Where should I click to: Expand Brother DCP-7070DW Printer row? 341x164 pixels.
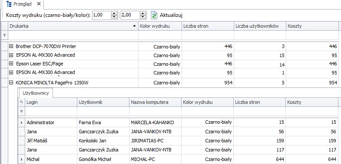click(11, 46)
